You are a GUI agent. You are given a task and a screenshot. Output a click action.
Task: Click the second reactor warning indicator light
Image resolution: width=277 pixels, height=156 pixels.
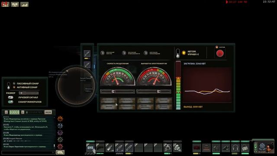coord(124,53)
